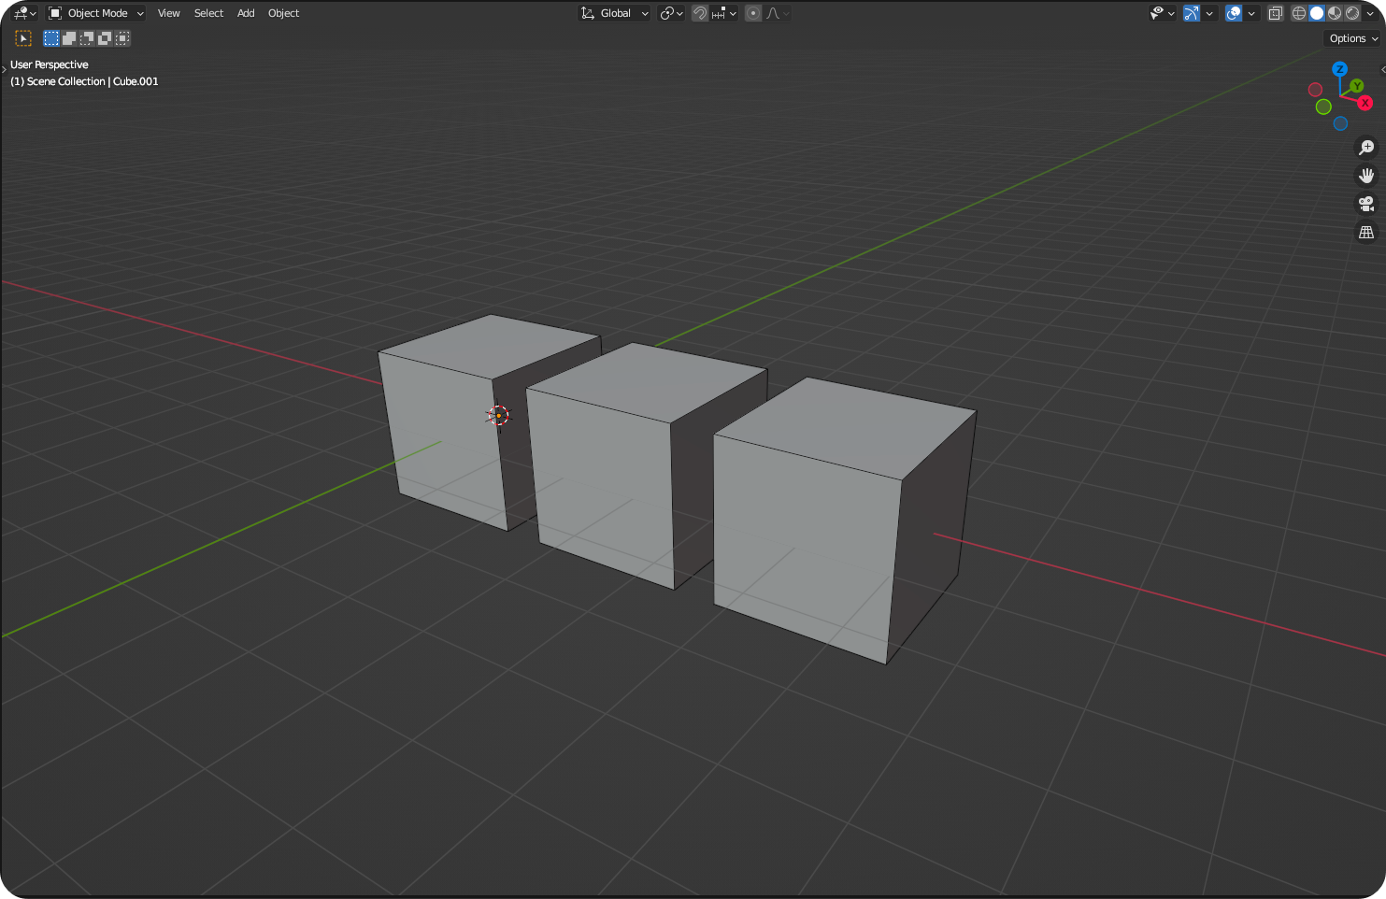The image size is (1386, 899).
Task: Choose Extend Selection mode
Action: pyautogui.click(x=69, y=38)
